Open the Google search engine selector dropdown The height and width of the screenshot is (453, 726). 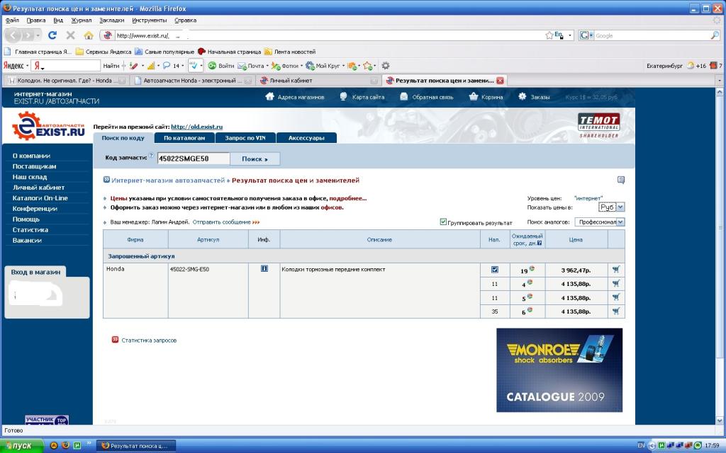586,35
